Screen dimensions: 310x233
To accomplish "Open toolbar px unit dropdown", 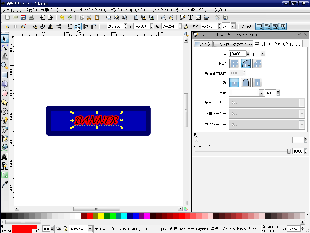I will click(233, 26).
